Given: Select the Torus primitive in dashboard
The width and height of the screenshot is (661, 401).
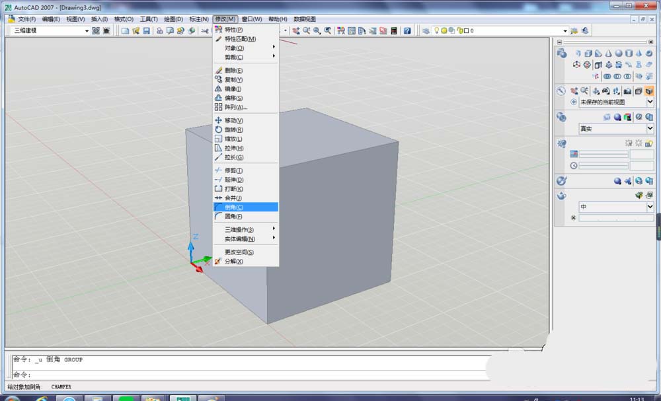Looking at the screenshot, I should 649,54.
